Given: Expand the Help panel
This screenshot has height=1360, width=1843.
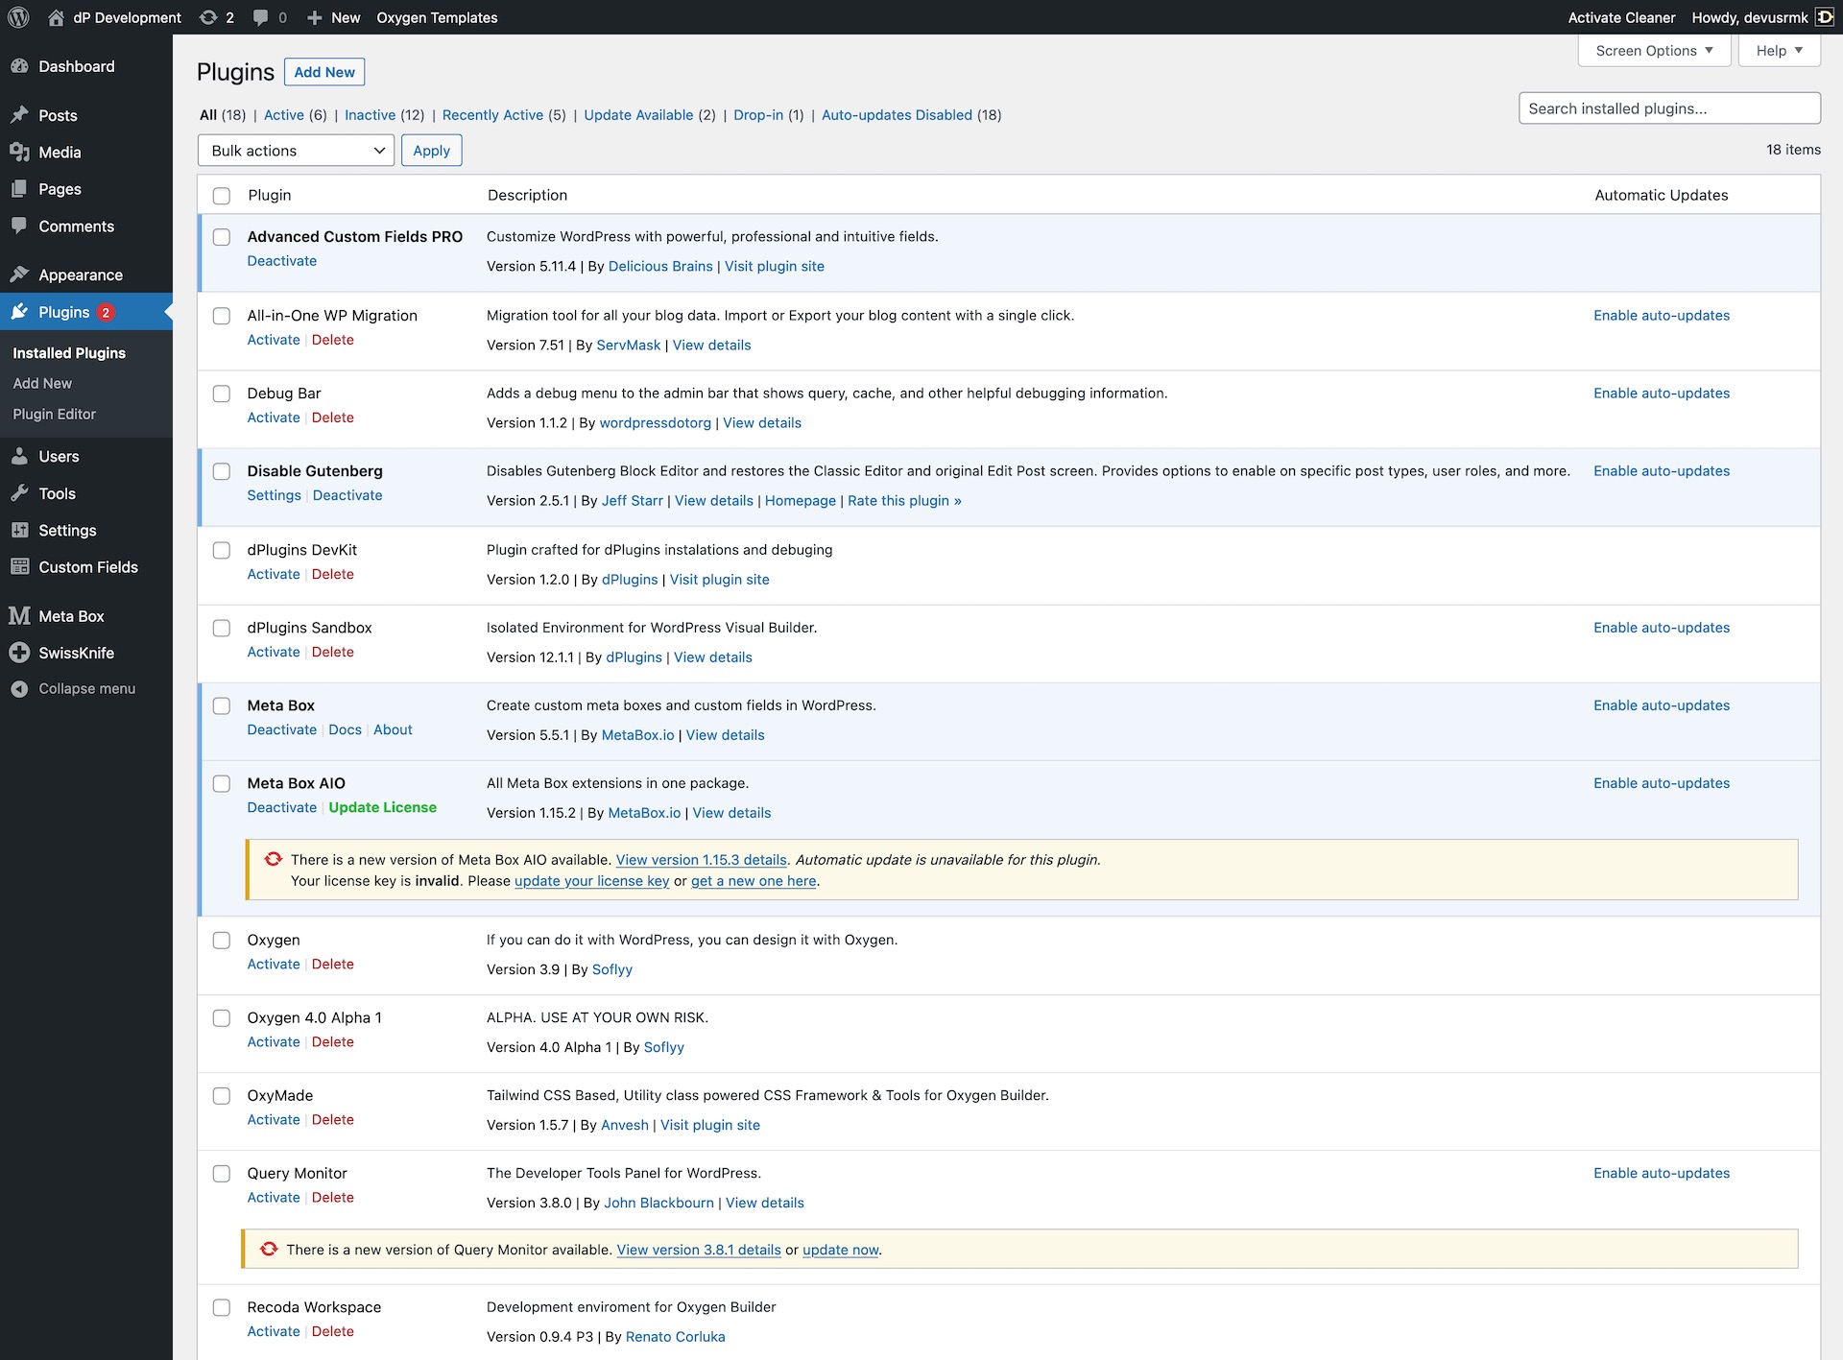Looking at the screenshot, I should [x=1779, y=51].
